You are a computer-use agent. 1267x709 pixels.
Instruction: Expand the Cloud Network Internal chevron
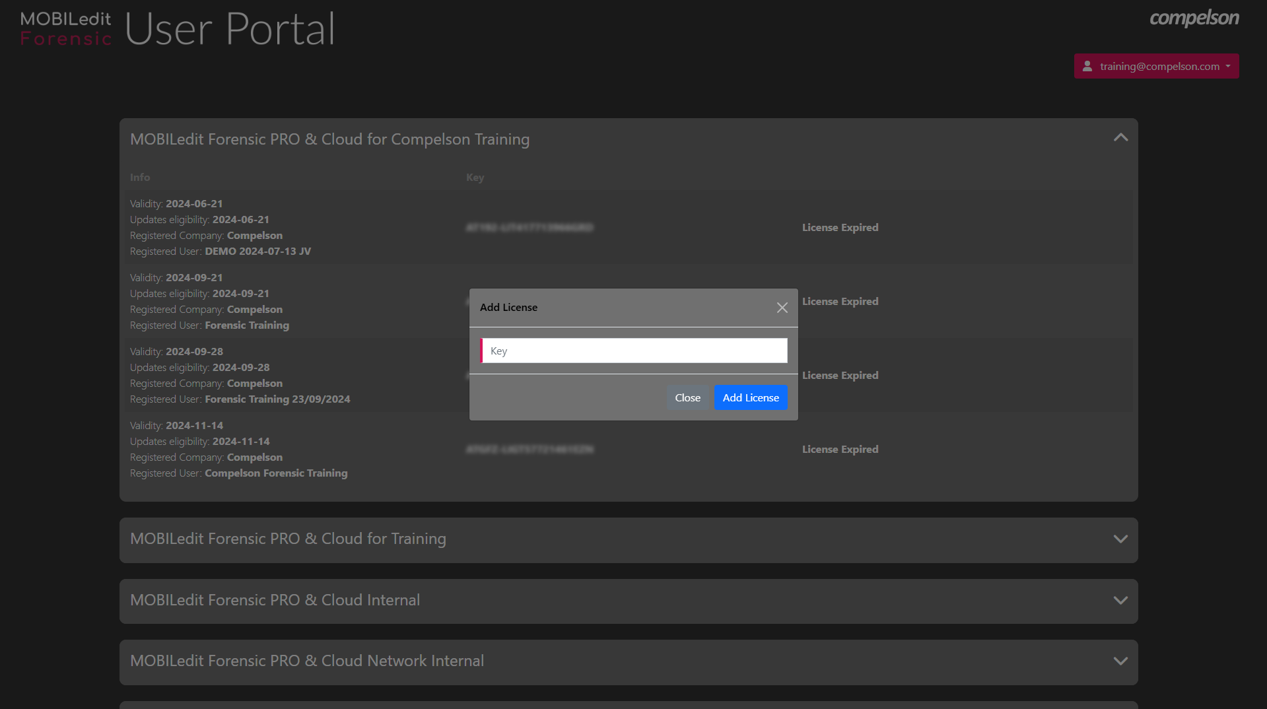coord(1120,661)
